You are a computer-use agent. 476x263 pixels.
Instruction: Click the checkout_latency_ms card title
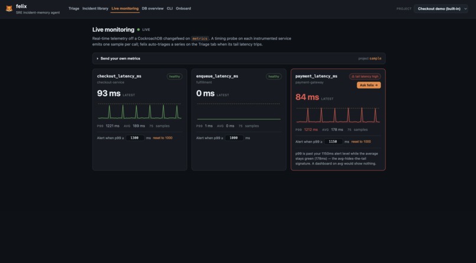(119, 76)
